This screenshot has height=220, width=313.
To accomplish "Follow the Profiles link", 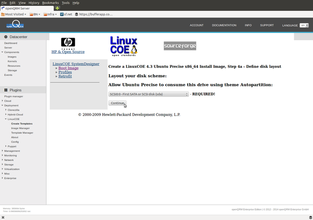I will click(x=65, y=72).
